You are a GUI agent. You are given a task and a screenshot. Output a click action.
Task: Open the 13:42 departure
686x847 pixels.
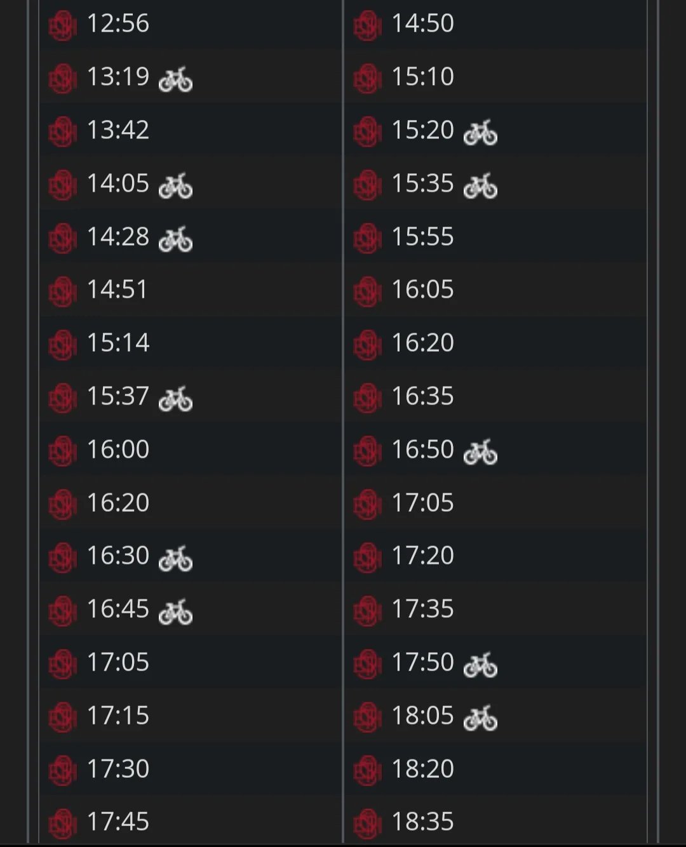point(118,130)
